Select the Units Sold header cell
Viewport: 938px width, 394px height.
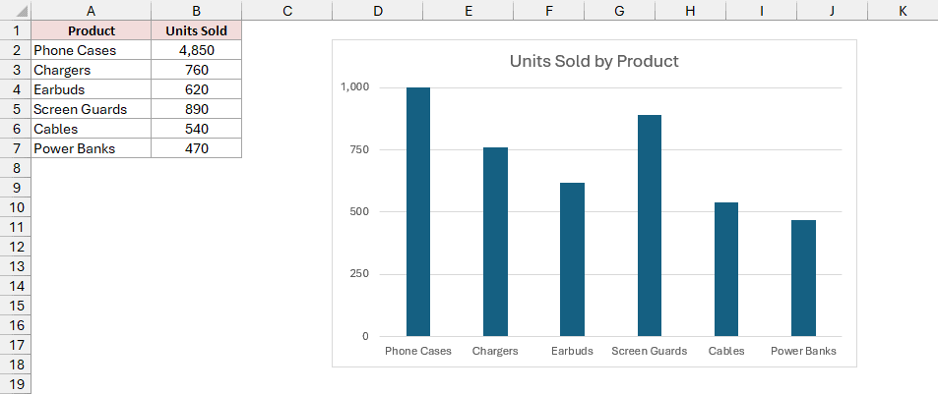click(x=196, y=30)
